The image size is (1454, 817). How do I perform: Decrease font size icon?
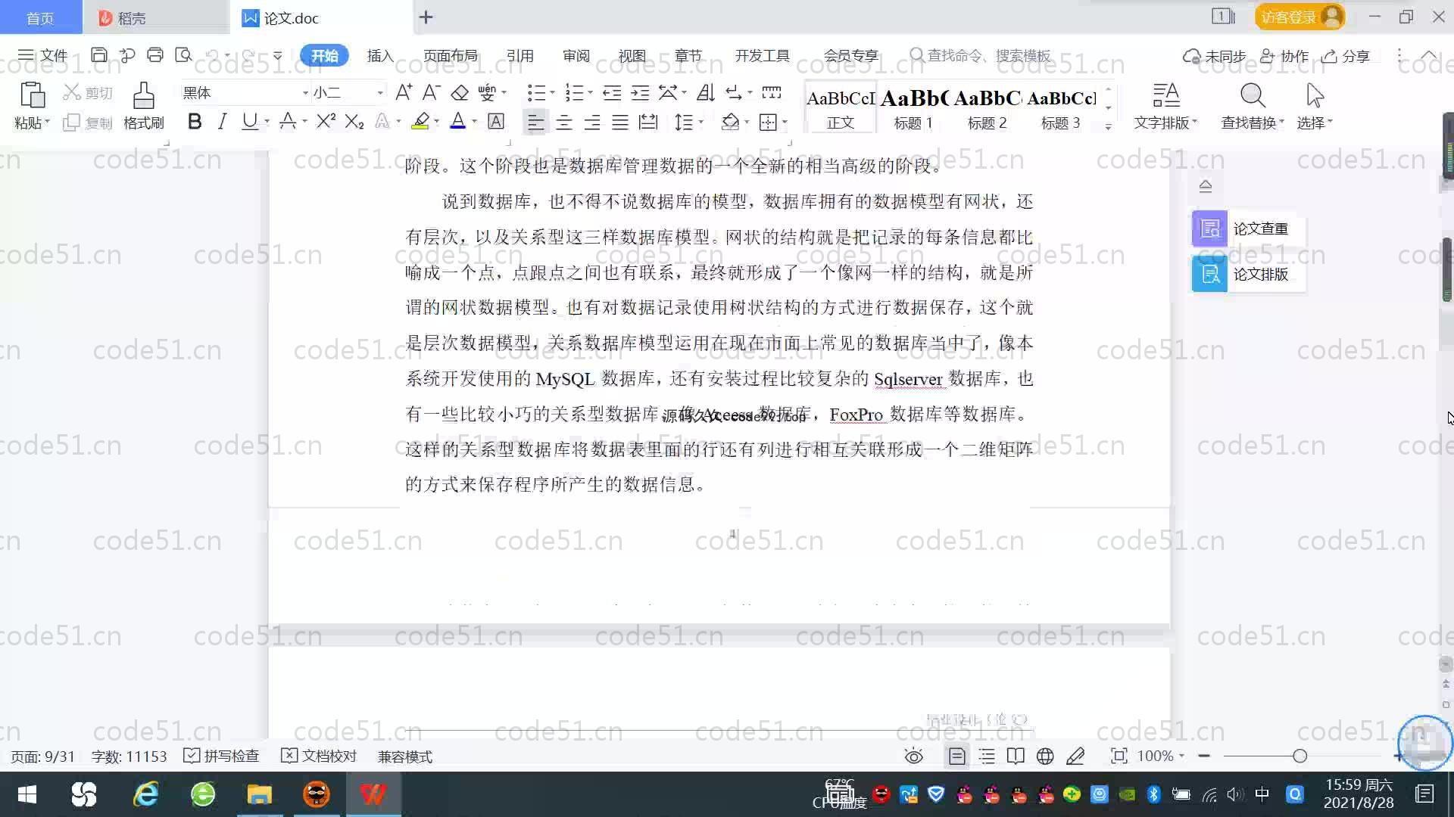[x=432, y=92]
